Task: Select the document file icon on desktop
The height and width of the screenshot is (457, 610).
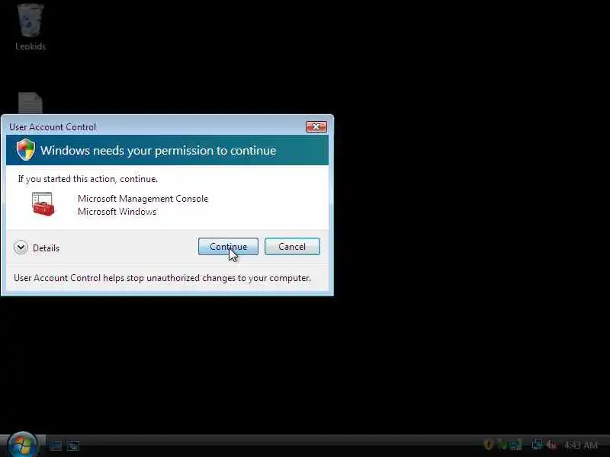Action: (x=30, y=104)
